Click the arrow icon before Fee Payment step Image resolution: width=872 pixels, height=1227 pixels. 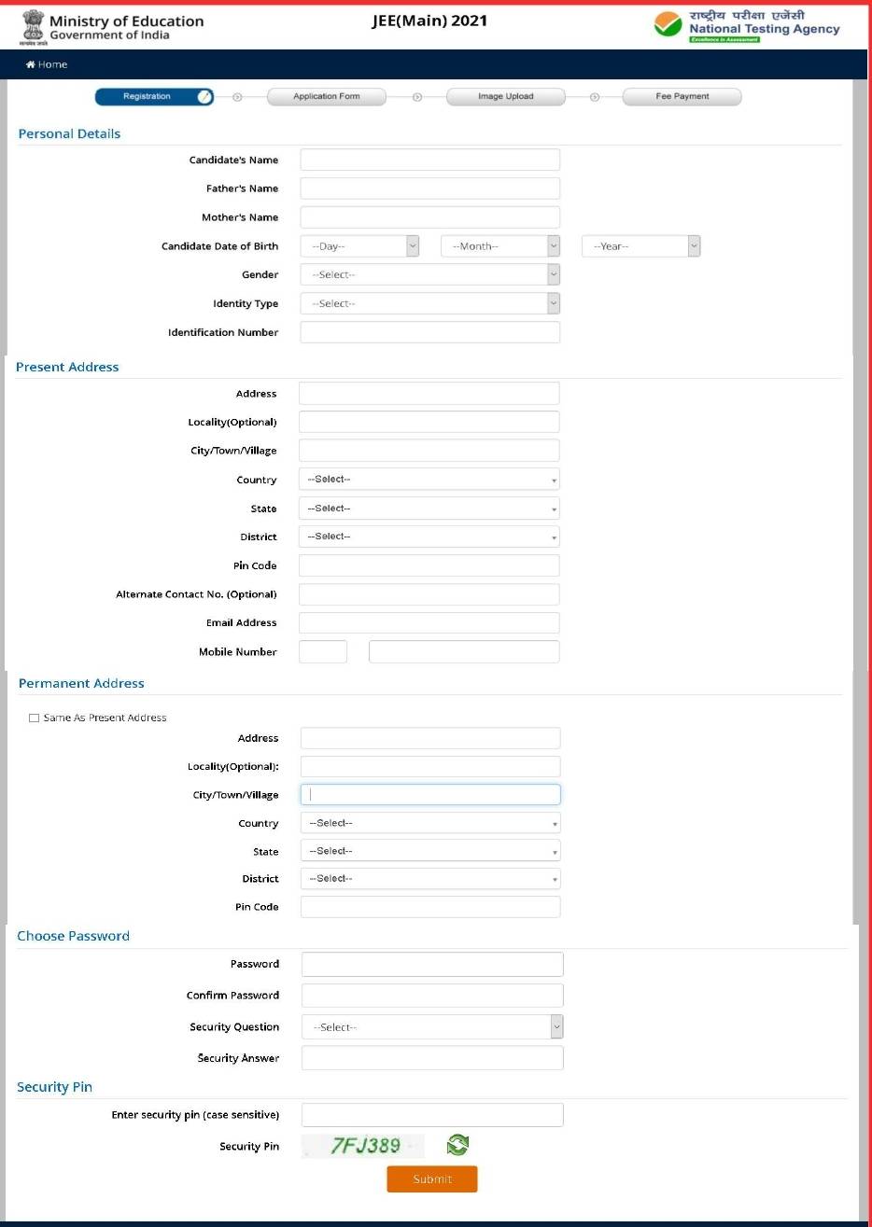[594, 96]
